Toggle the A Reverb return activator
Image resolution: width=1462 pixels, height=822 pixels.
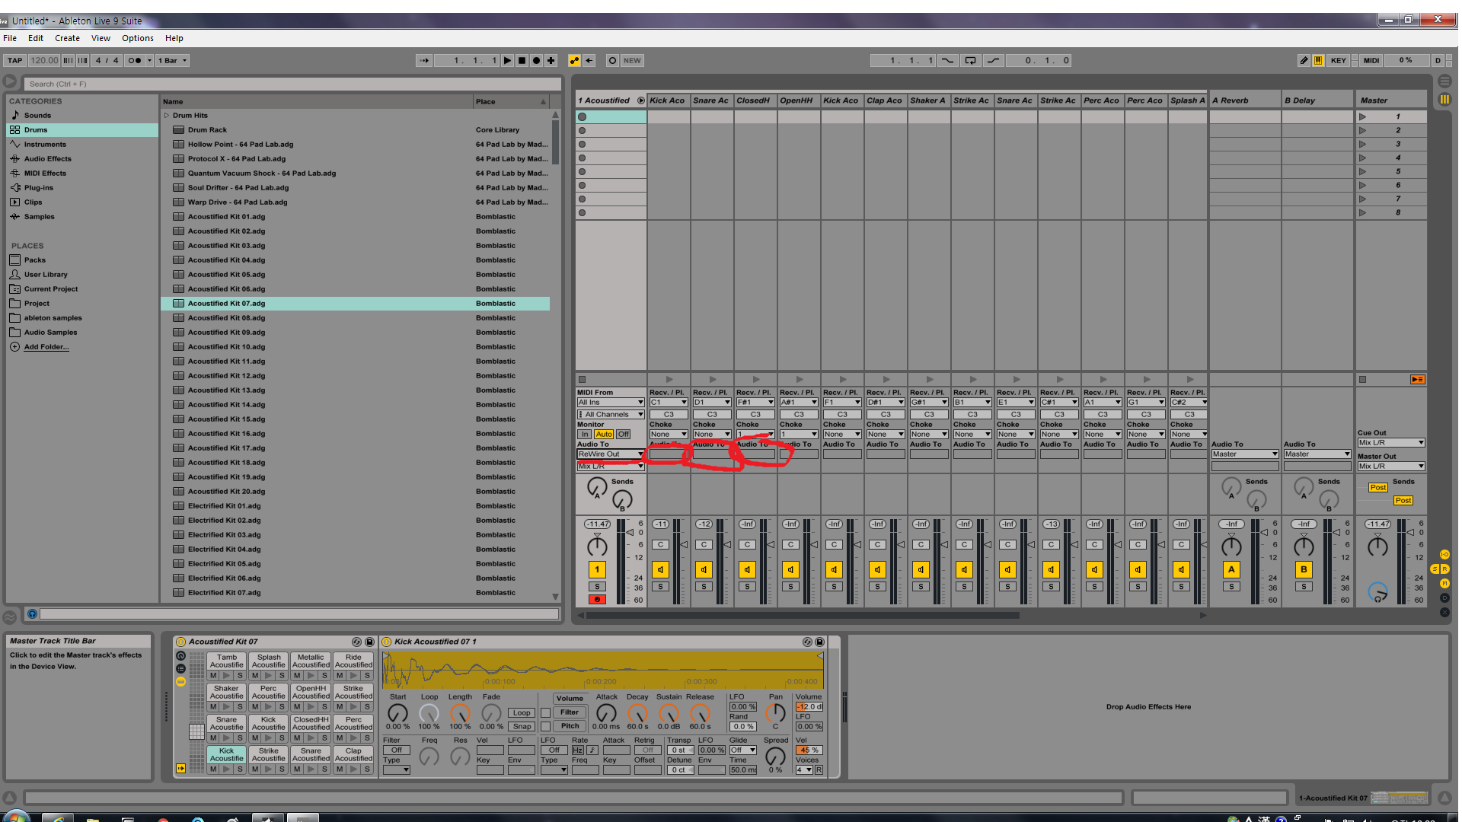tap(1231, 569)
